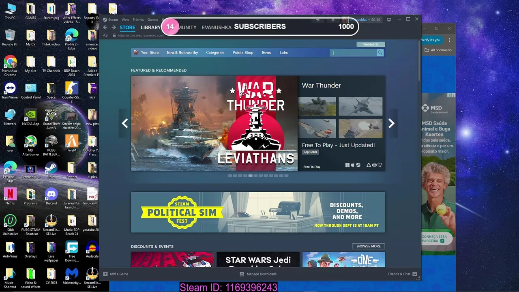Go forward with Steam's forward arrow
Viewport: 519px width, 292px height.
[114, 28]
